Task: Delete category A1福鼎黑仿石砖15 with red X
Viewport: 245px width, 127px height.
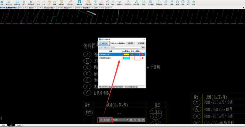Action: tap(143, 55)
